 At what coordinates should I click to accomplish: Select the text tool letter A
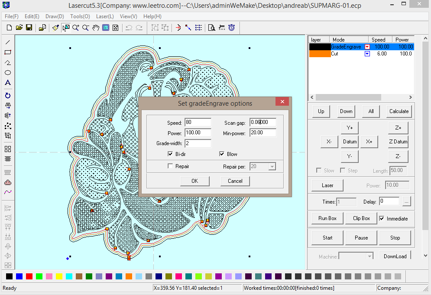[x=8, y=82]
